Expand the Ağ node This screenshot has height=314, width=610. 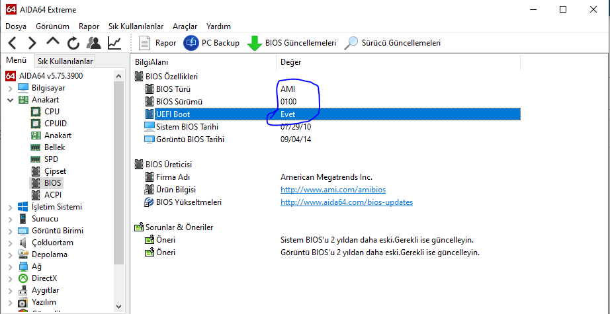click(10, 267)
